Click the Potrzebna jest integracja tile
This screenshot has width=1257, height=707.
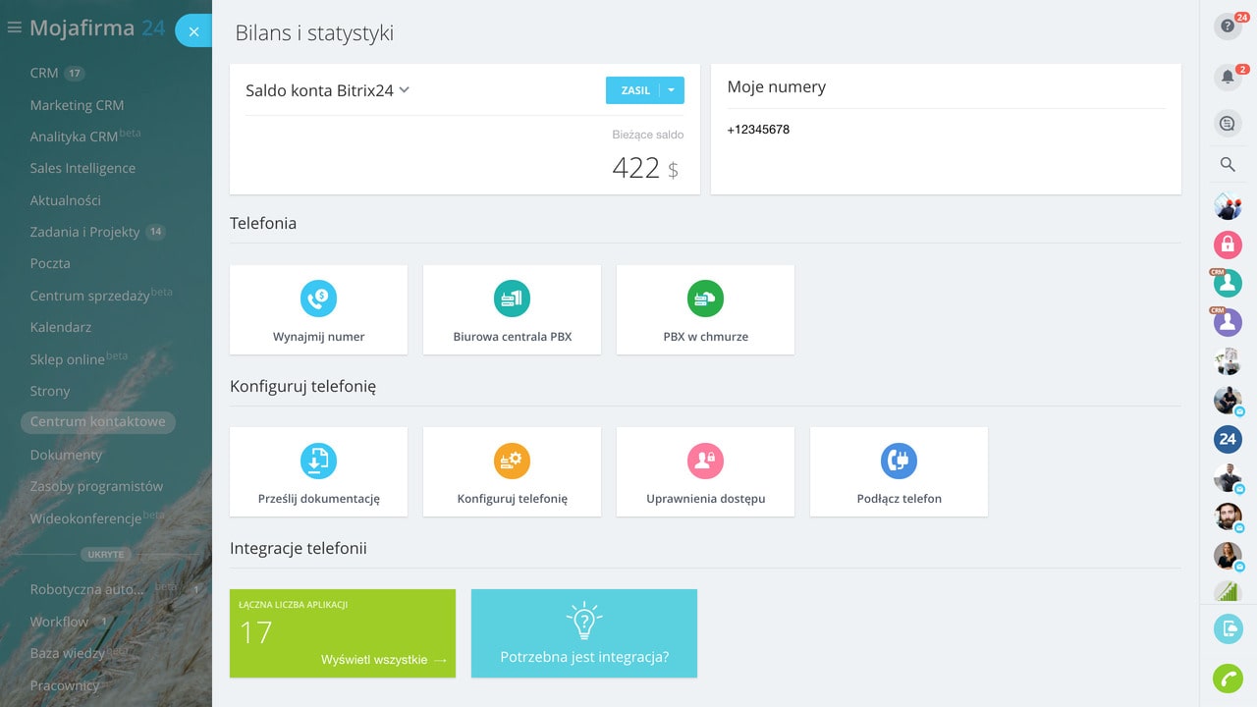coord(584,633)
